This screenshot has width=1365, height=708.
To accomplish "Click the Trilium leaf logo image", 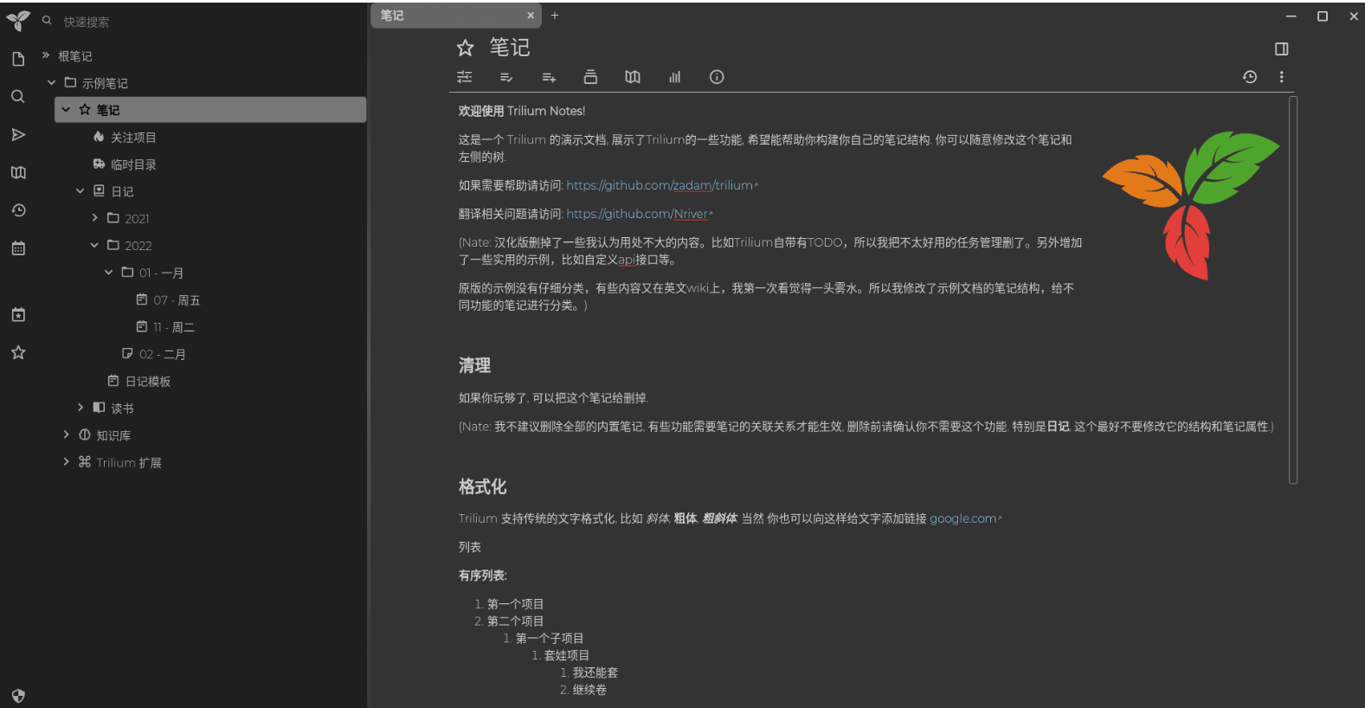I will (x=1191, y=205).
